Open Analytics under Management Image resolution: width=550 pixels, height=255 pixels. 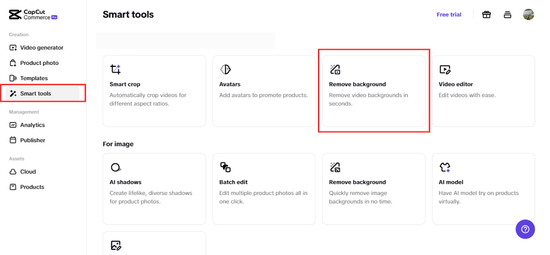[32, 125]
